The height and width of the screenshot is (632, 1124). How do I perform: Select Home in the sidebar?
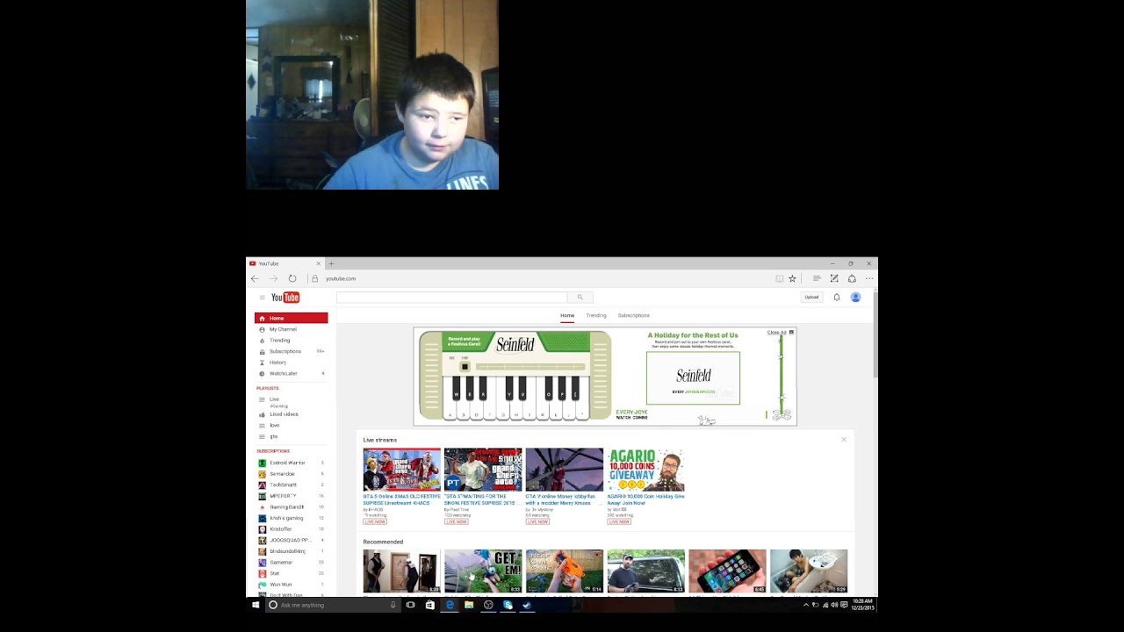point(292,318)
